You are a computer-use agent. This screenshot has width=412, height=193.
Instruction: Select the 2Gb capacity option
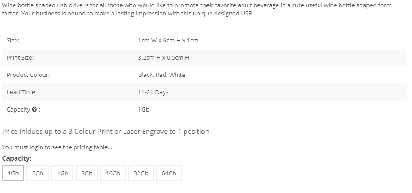tap(37, 173)
